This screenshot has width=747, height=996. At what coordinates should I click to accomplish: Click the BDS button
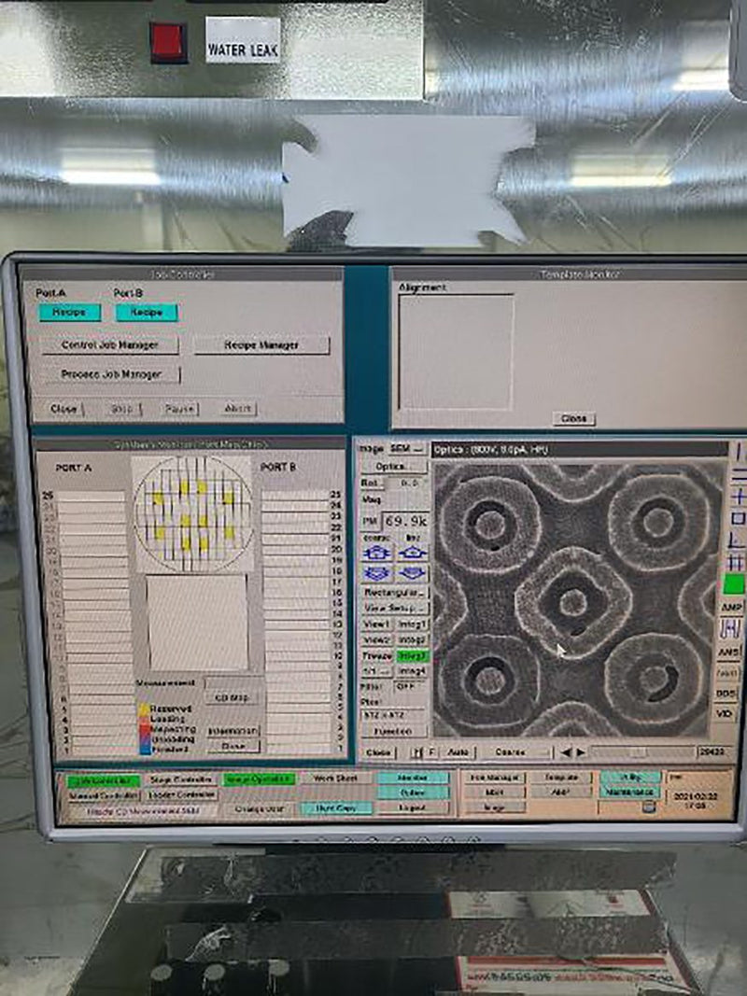726,694
